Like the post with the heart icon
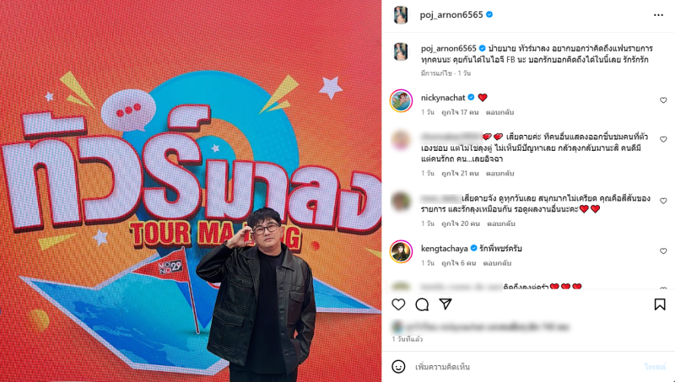675x382 pixels. pos(398,304)
